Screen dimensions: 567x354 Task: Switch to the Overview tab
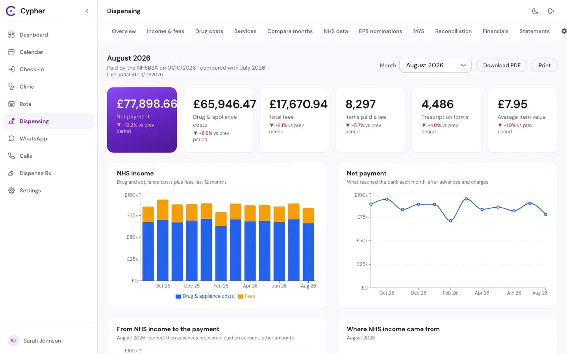pyautogui.click(x=124, y=31)
